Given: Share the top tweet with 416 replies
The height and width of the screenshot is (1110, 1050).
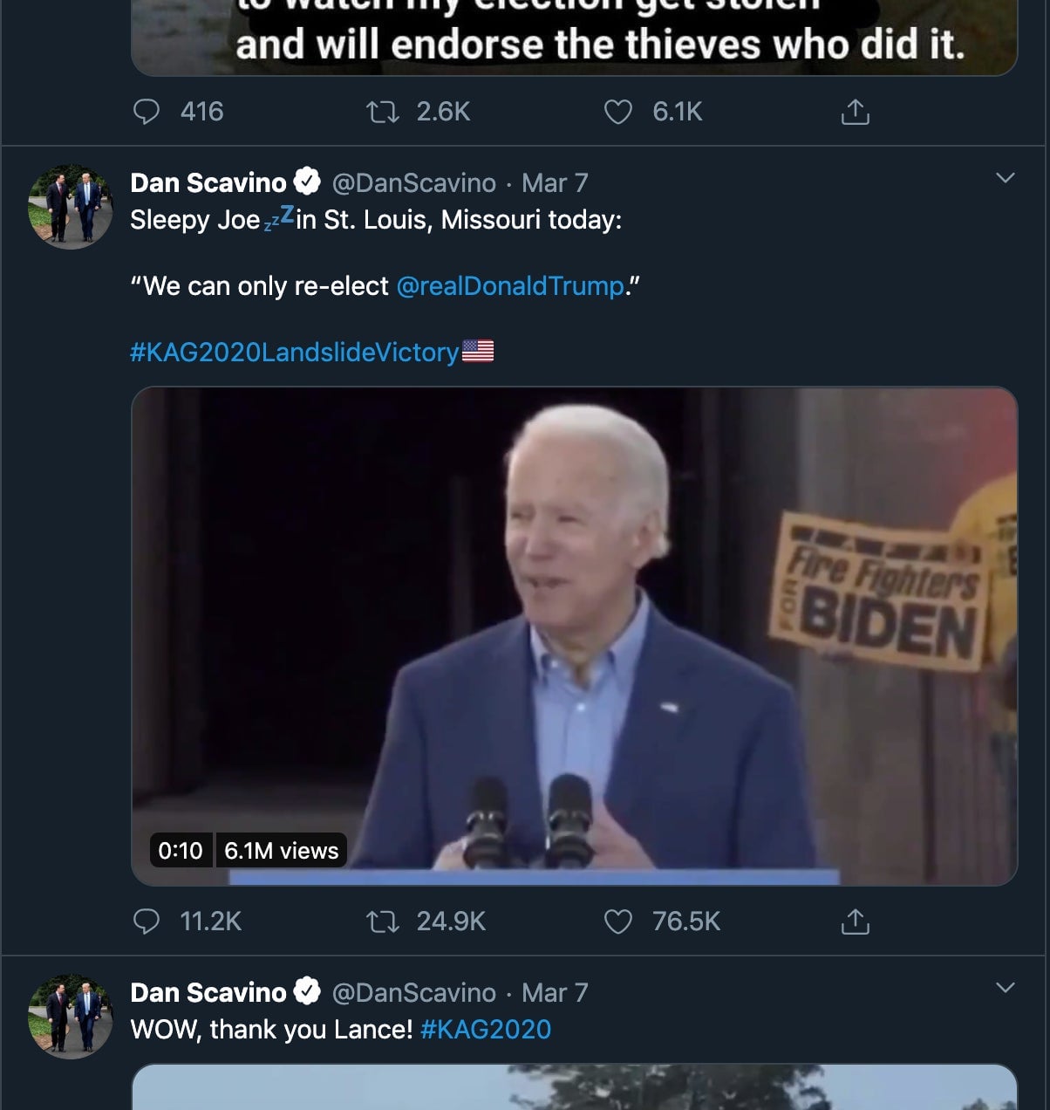Looking at the screenshot, I should pyautogui.click(x=855, y=112).
